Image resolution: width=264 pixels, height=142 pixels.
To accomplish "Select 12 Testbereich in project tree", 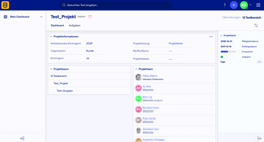I will click(59, 76).
